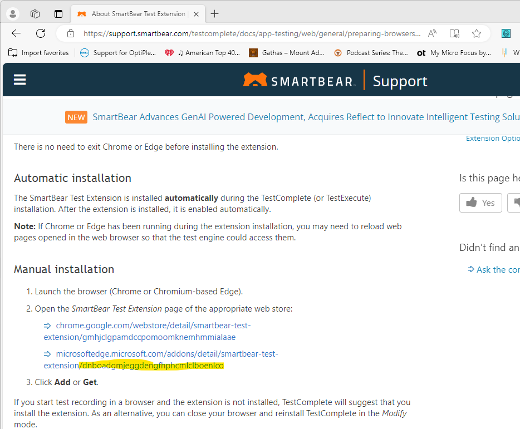Open My Micro Focus bookmark
The image size is (520, 429).
[x=454, y=53]
